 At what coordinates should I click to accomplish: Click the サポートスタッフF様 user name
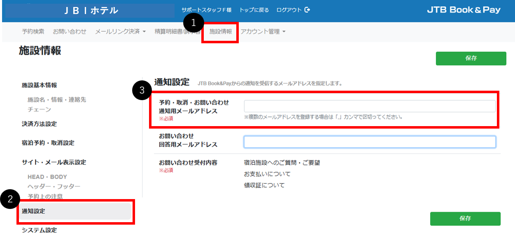click(206, 10)
